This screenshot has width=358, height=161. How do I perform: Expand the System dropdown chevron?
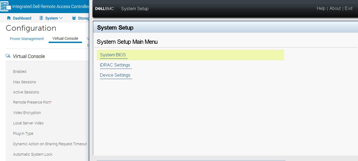[61, 18]
